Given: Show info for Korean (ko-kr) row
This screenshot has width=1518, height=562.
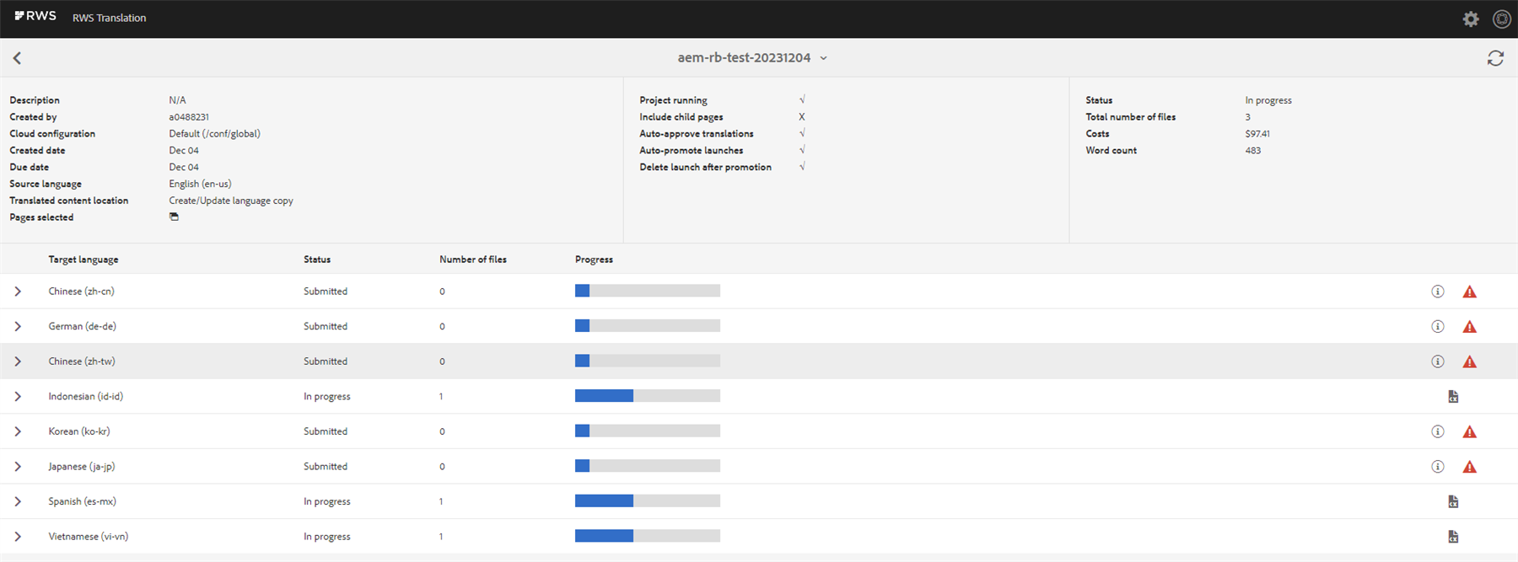Looking at the screenshot, I should pyautogui.click(x=1438, y=431).
